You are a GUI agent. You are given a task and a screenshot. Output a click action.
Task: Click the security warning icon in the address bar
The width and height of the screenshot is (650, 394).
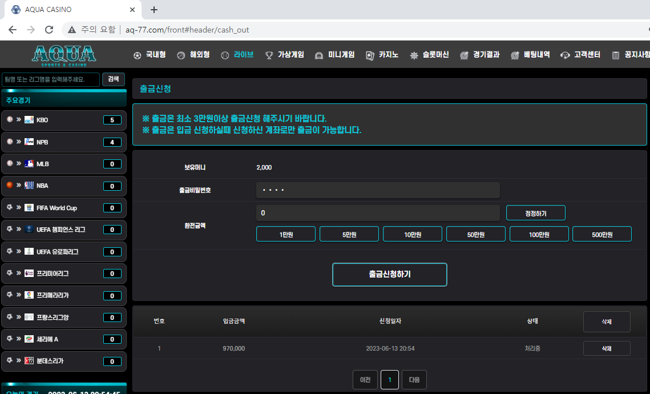(72, 30)
